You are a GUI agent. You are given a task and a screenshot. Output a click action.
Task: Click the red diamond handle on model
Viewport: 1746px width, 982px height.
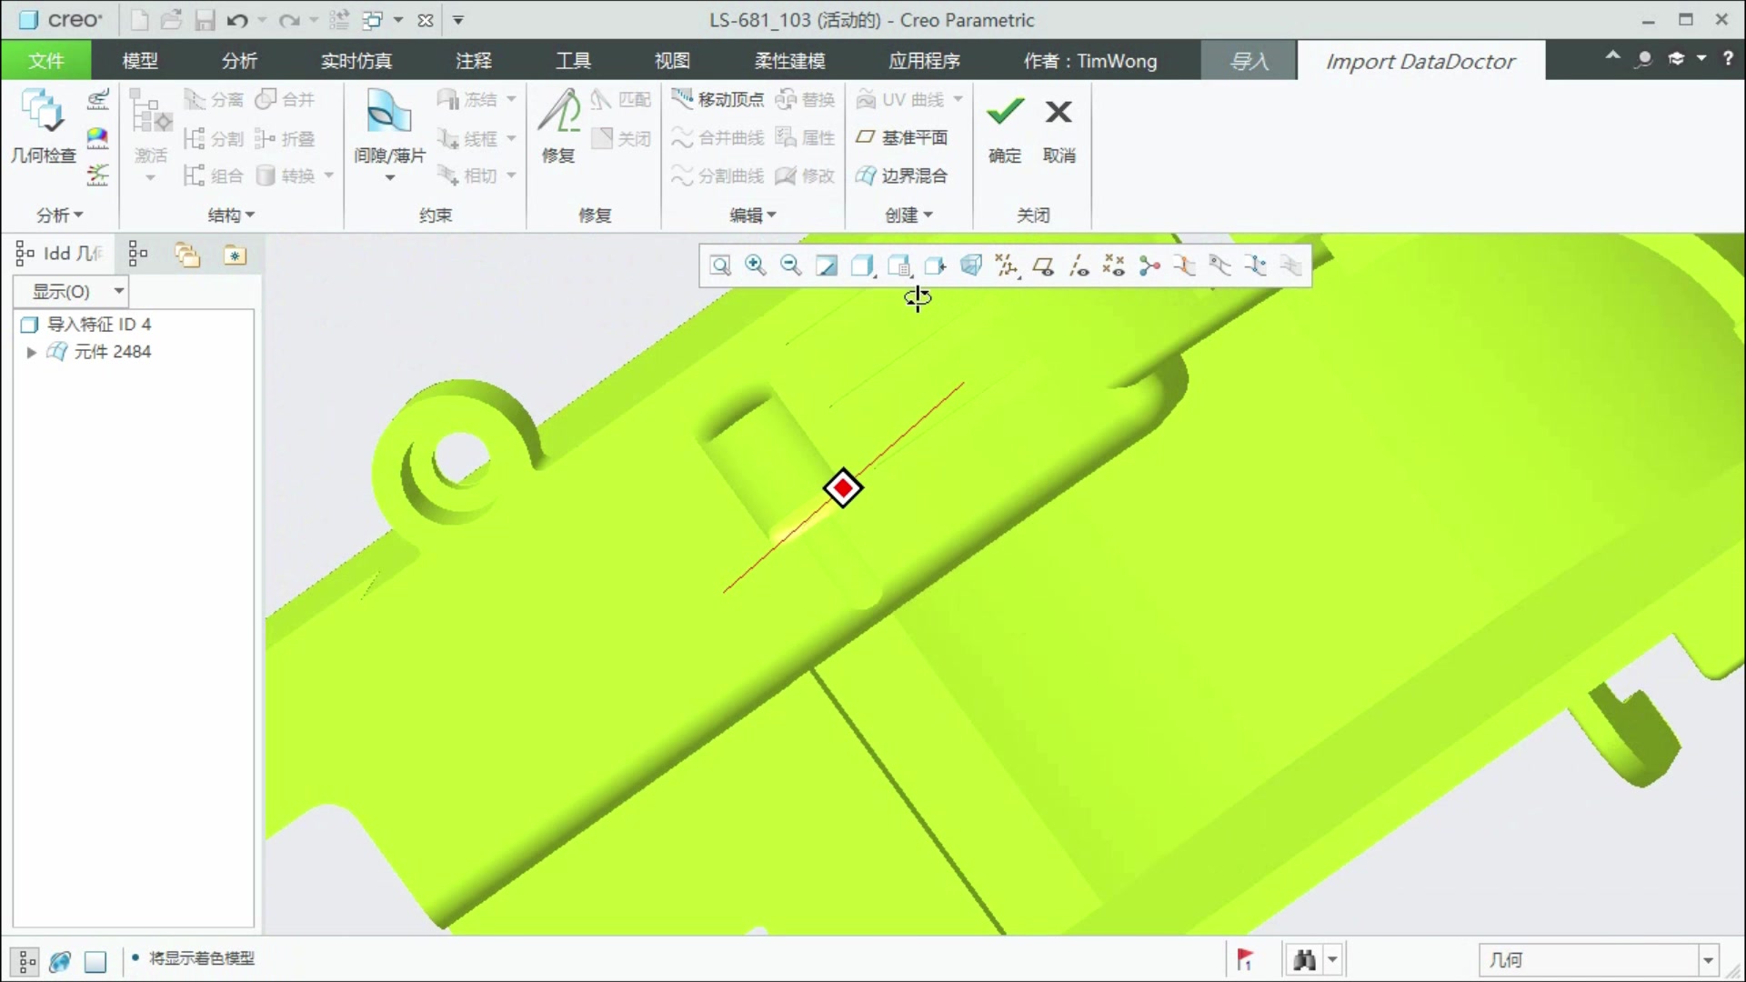coord(843,488)
